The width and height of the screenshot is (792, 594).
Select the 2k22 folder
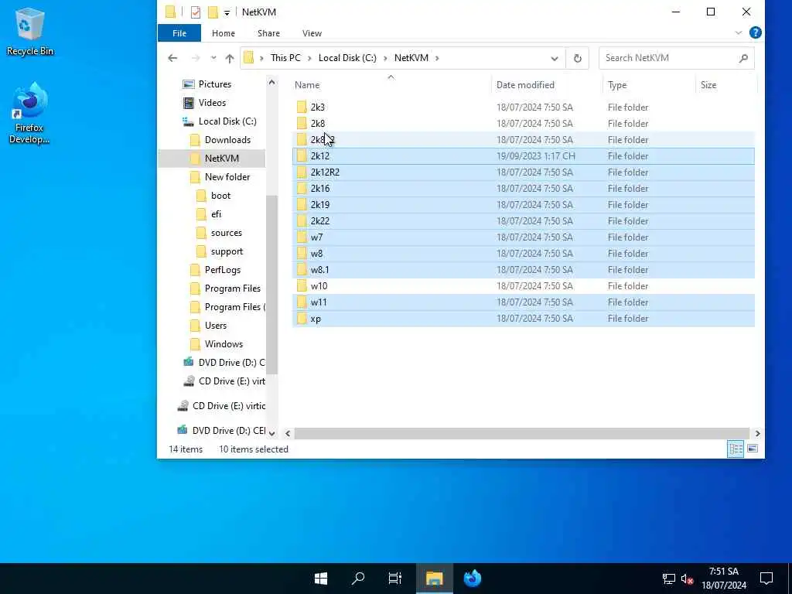tap(524, 220)
